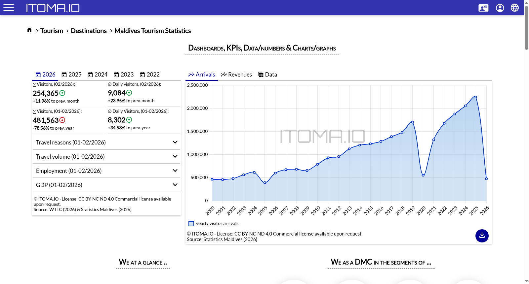Click the yearly visitor arrivals legend label
This screenshot has width=529, height=284.
point(217,224)
